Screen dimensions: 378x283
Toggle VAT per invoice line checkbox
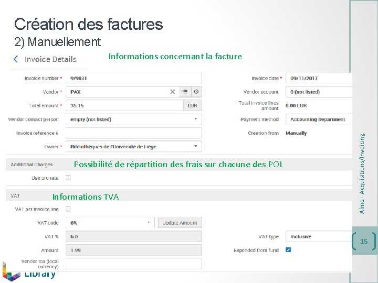click(x=68, y=209)
